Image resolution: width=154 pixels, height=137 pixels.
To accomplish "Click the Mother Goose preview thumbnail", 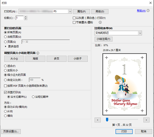I will pyautogui.click(x=125, y=84).
